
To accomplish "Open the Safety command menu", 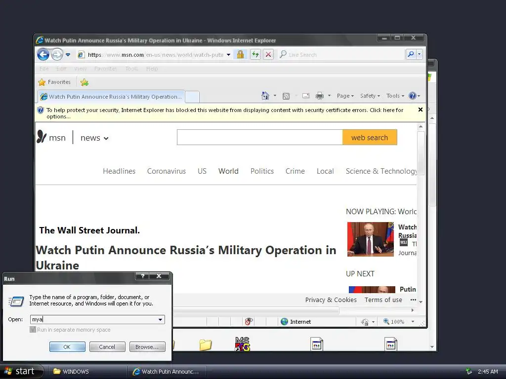I will pyautogui.click(x=370, y=96).
